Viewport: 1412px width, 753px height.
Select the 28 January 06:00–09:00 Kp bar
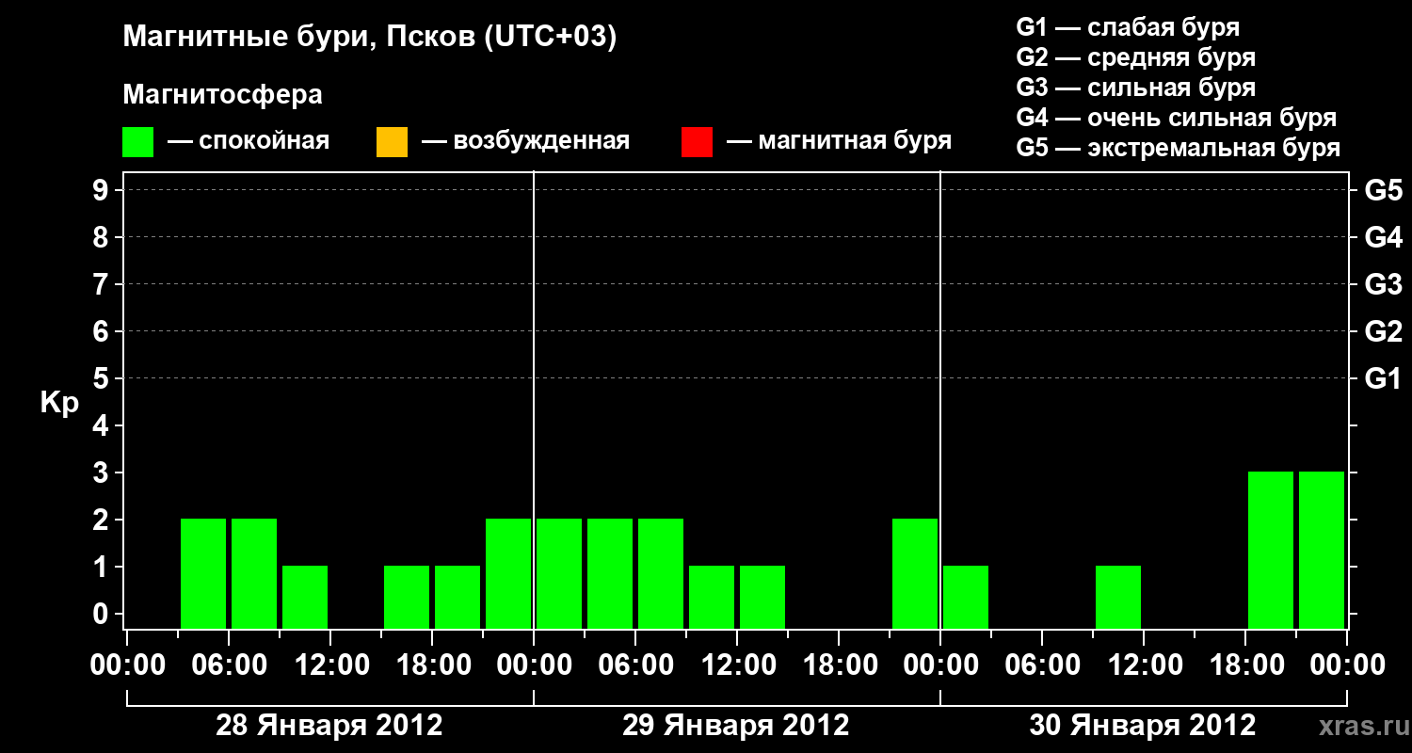(254, 573)
